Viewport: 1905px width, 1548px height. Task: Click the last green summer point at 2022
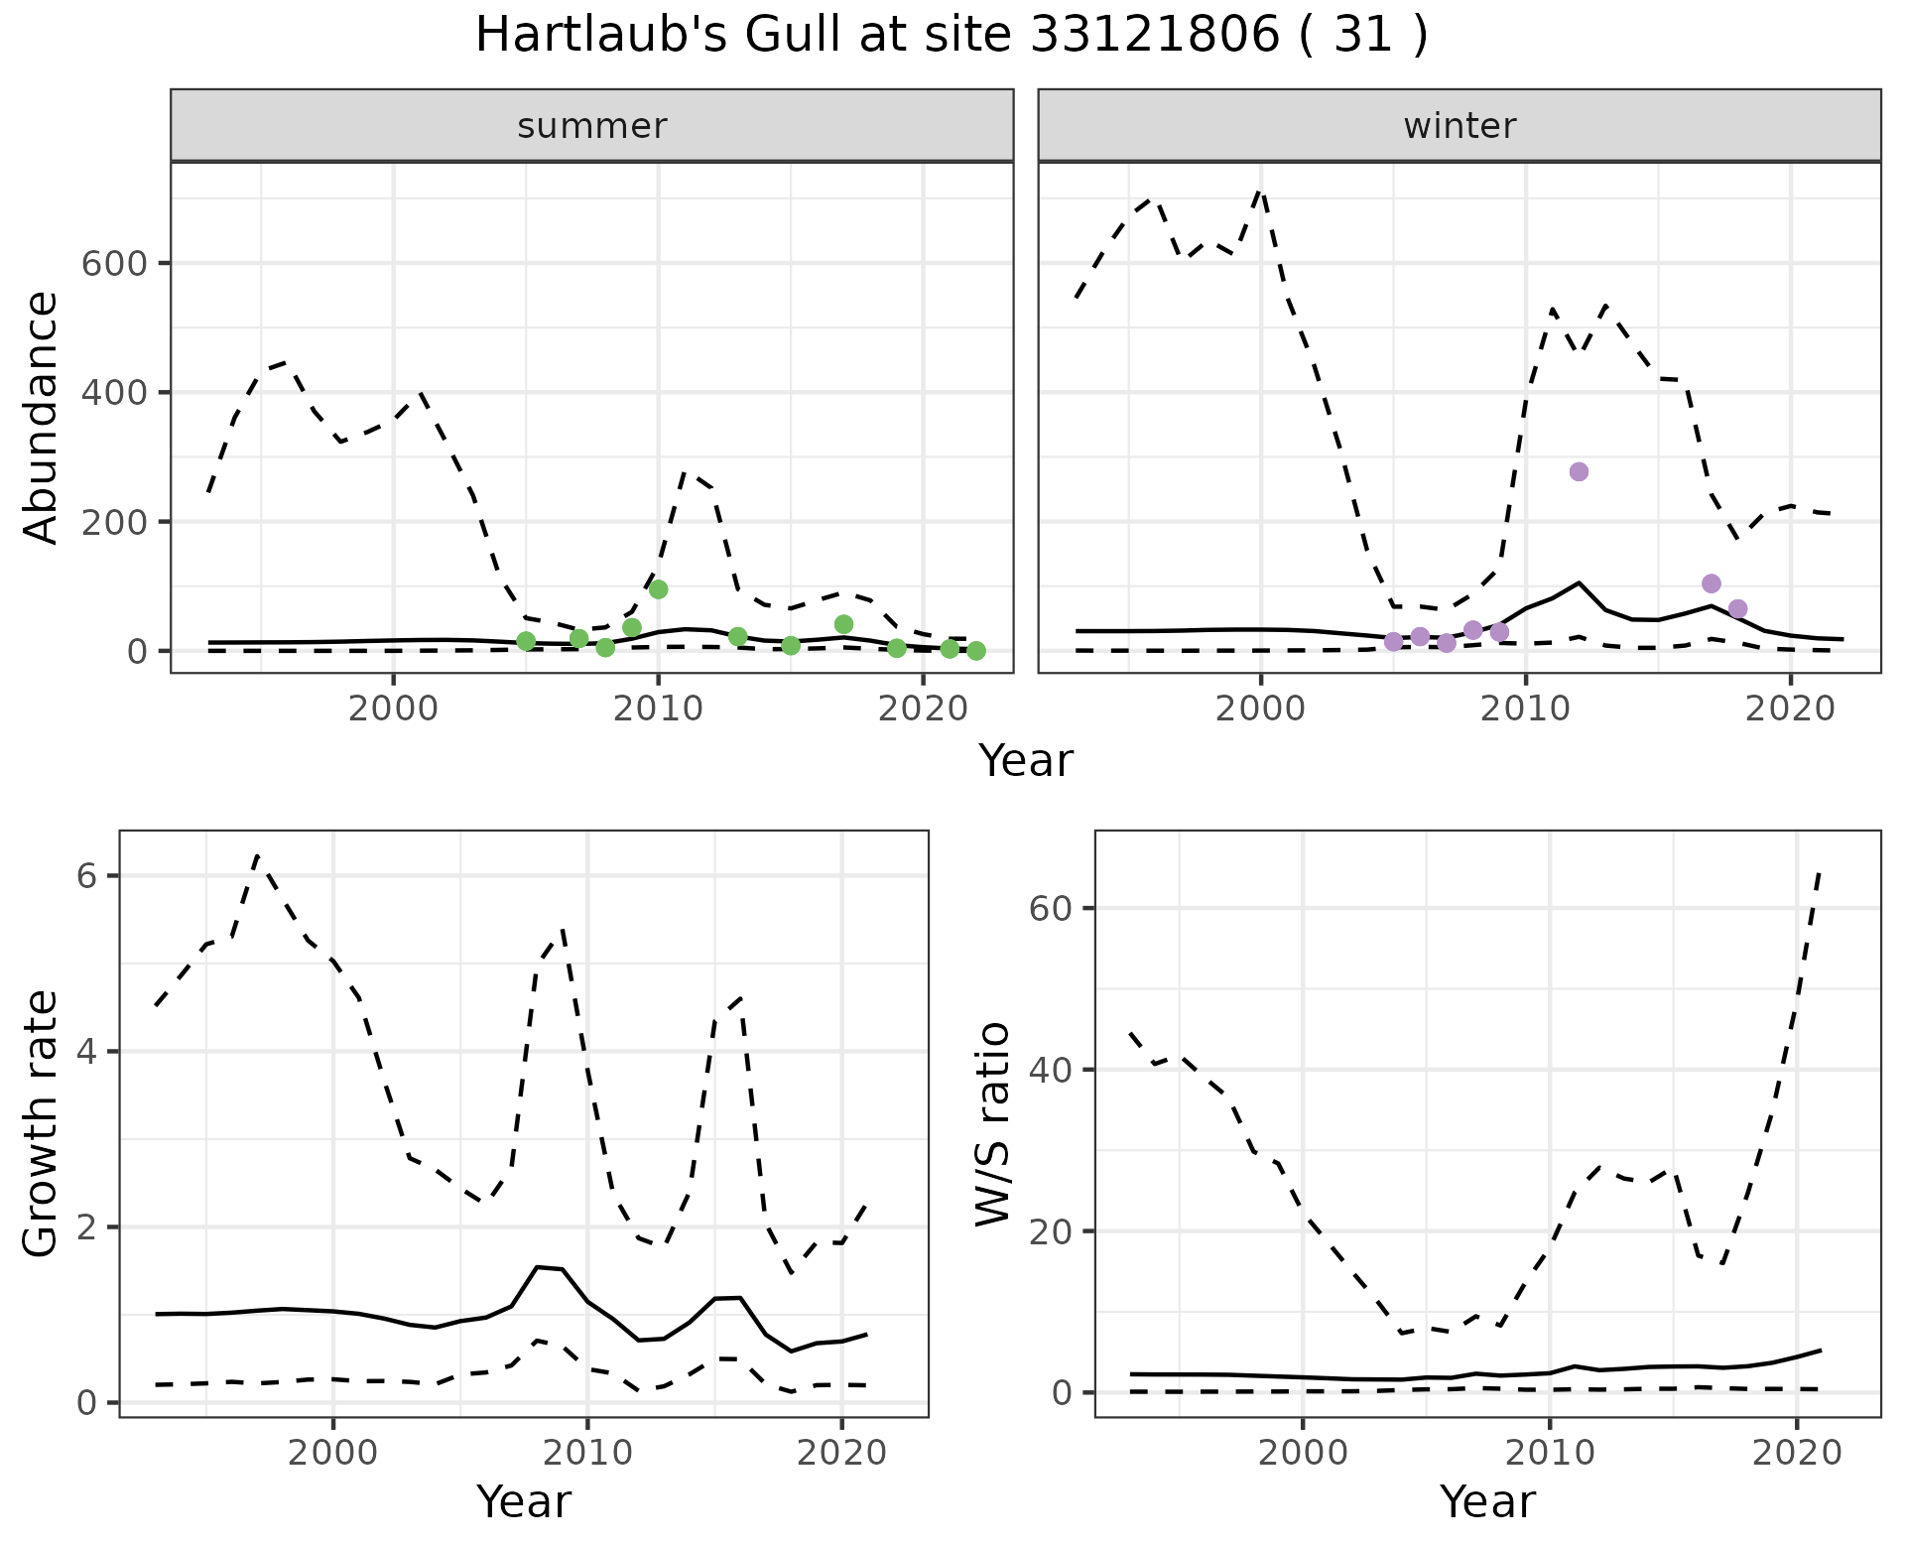tap(976, 651)
